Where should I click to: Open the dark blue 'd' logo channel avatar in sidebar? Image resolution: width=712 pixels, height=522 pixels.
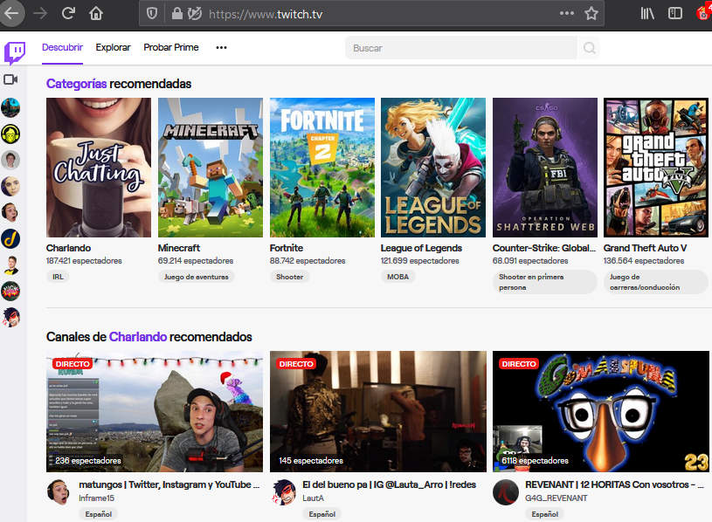point(10,238)
